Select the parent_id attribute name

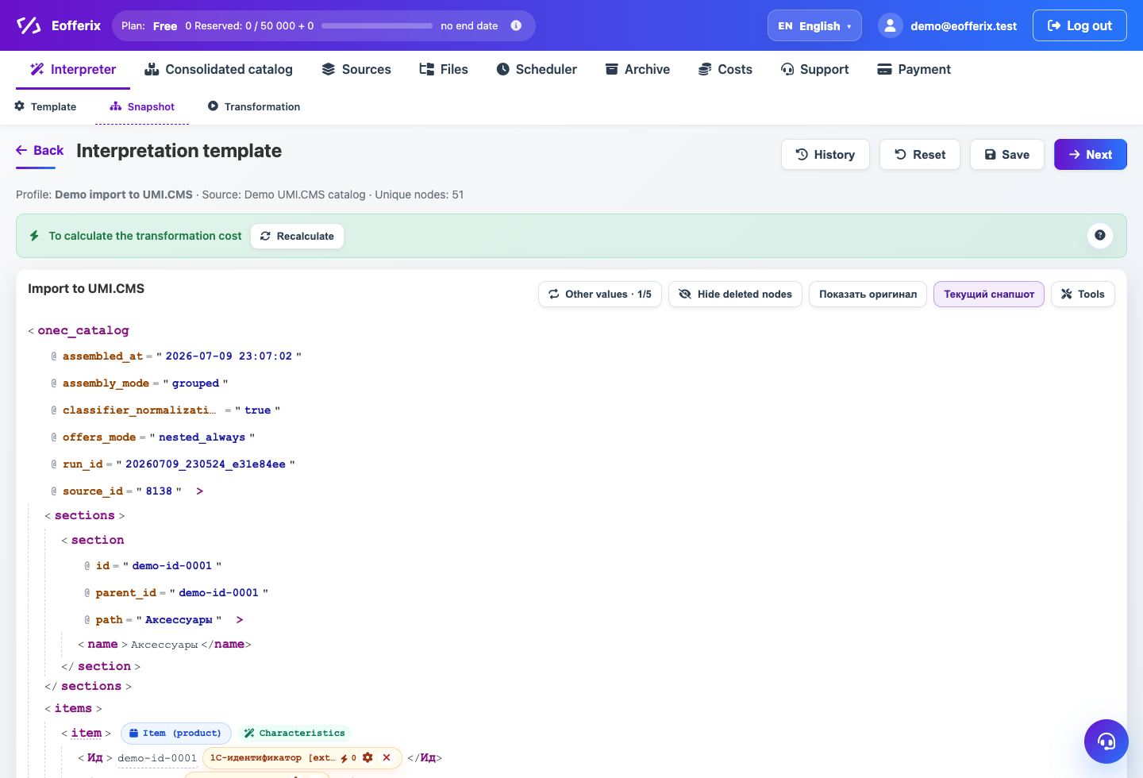126,593
